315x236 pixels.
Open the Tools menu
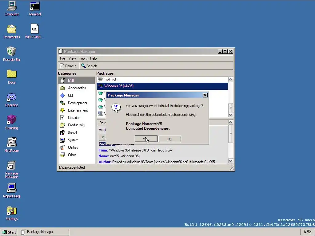tap(83, 58)
